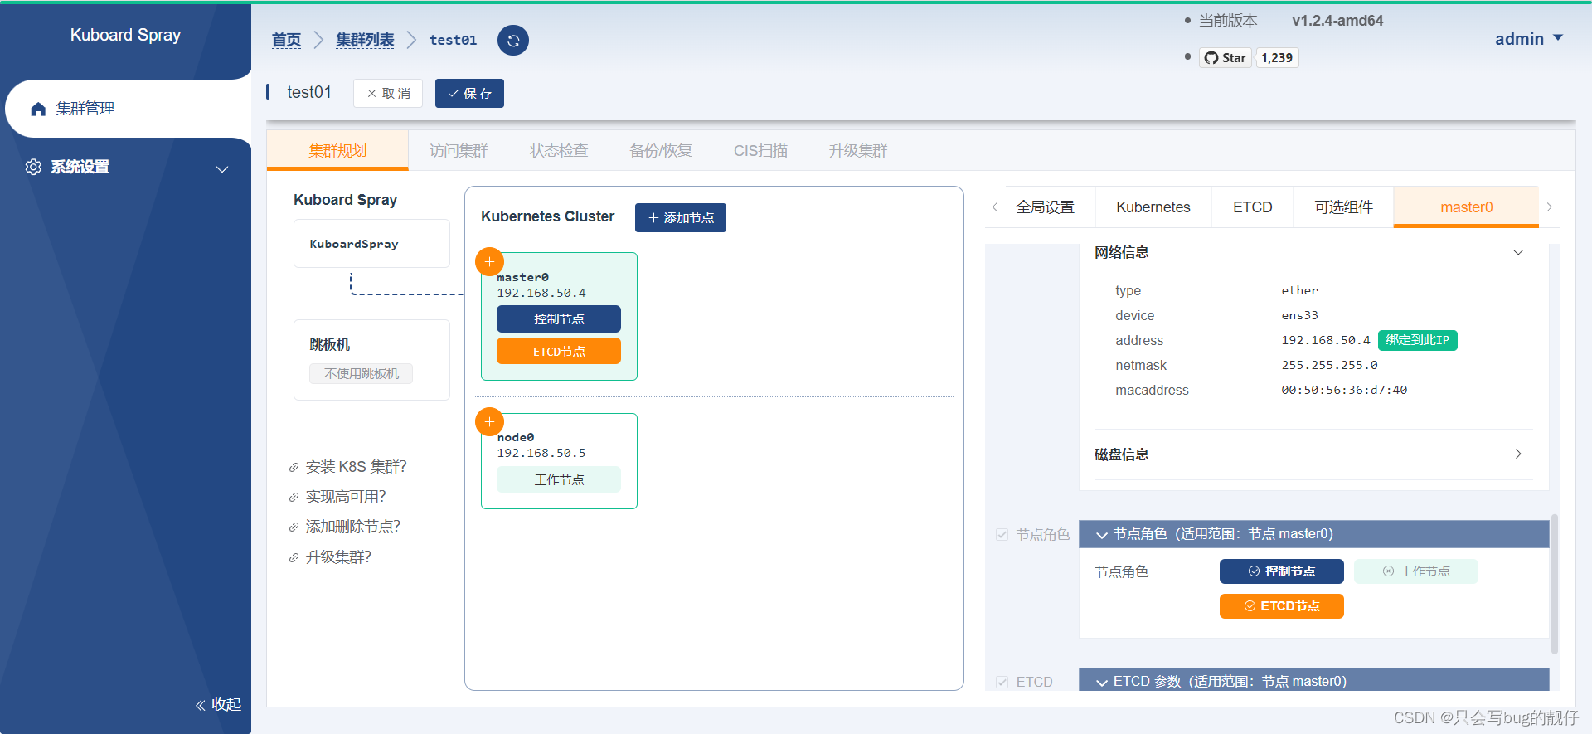Click 工作节点 tag on node0 card

(x=559, y=480)
